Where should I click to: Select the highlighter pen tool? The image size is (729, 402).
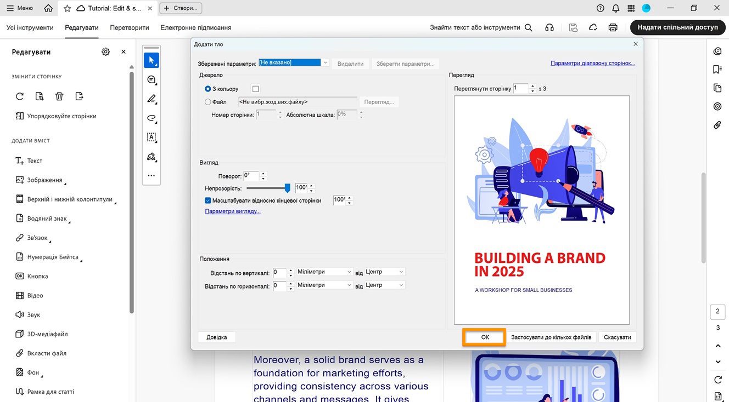pyautogui.click(x=152, y=99)
